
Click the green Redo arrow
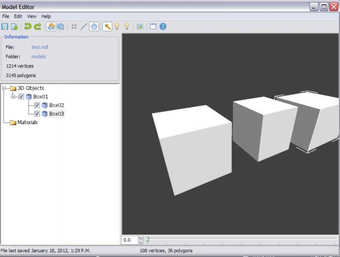(37, 26)
